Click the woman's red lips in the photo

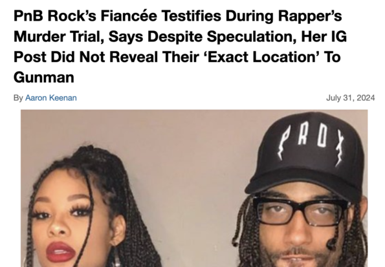60,251
